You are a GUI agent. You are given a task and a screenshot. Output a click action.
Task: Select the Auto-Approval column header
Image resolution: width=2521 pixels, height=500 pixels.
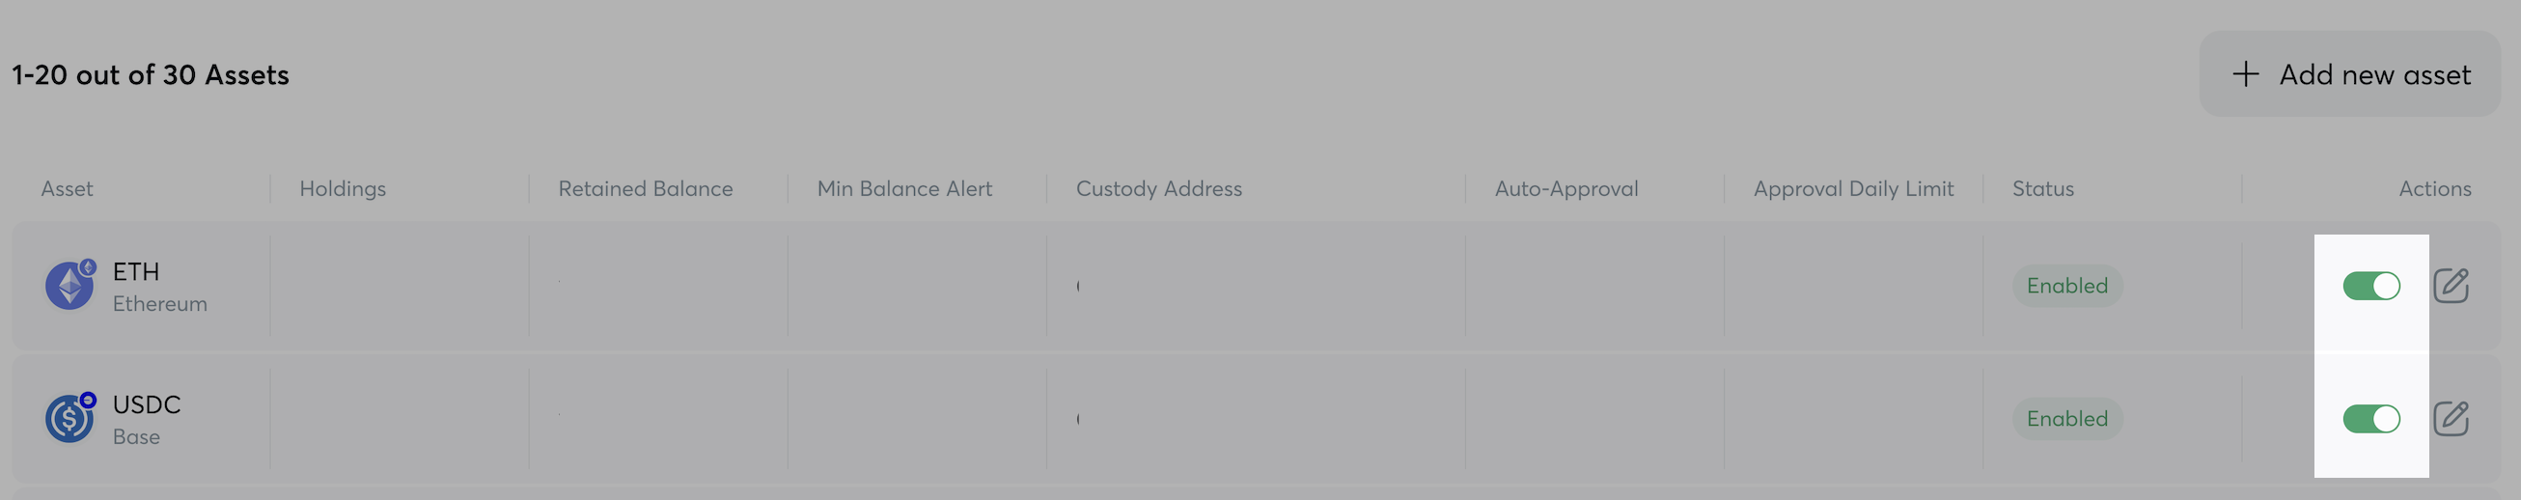tap(1565, 189)
